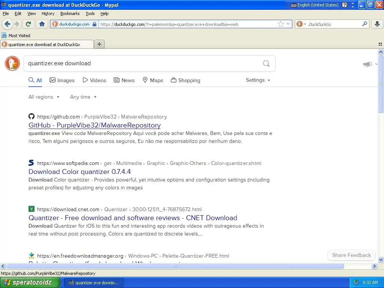
Task: Click the horizontal scrollbar left arrow
Action: pos(3,266)
